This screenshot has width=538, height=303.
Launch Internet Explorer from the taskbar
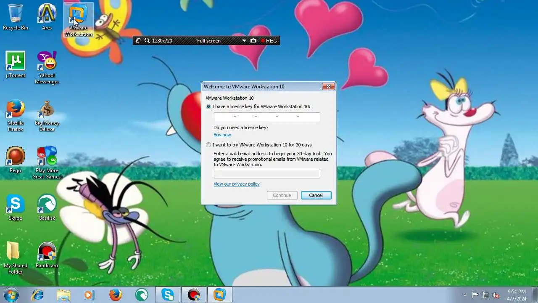point(37,295)
